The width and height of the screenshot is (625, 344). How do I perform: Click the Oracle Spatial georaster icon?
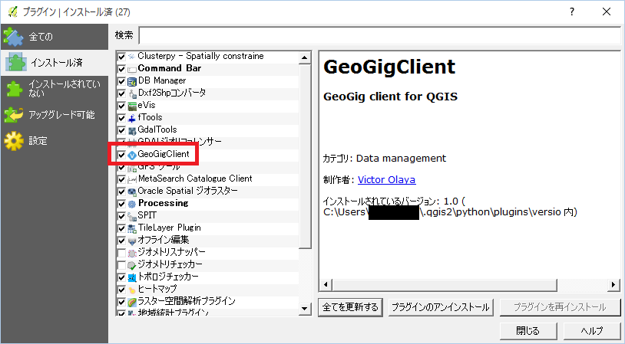pos(132,192)
